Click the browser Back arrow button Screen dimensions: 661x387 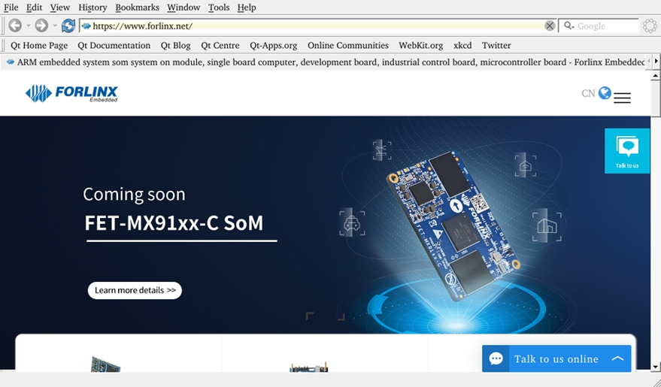click(x=14, y=26)
